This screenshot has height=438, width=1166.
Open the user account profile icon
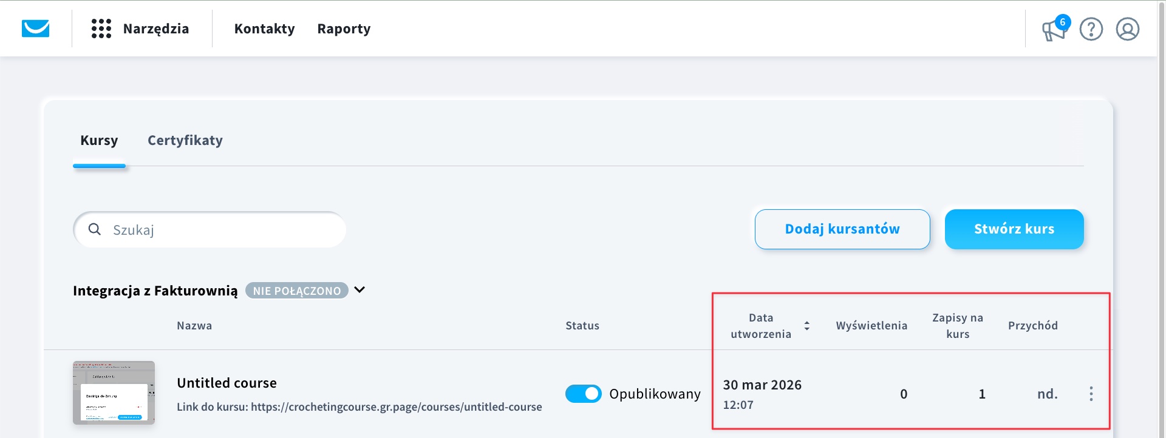pos(1127,29)
